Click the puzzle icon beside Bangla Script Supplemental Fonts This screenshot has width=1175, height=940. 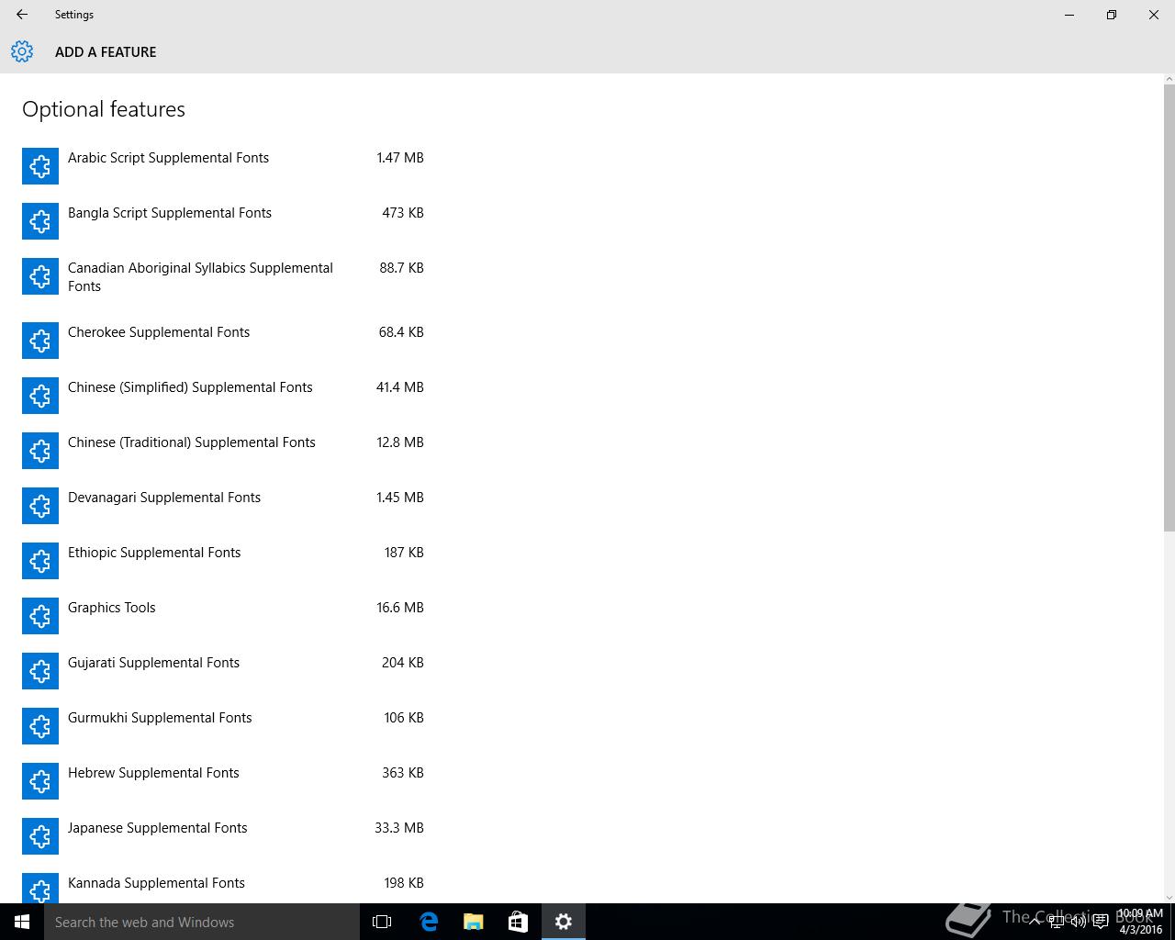(40, 221)
